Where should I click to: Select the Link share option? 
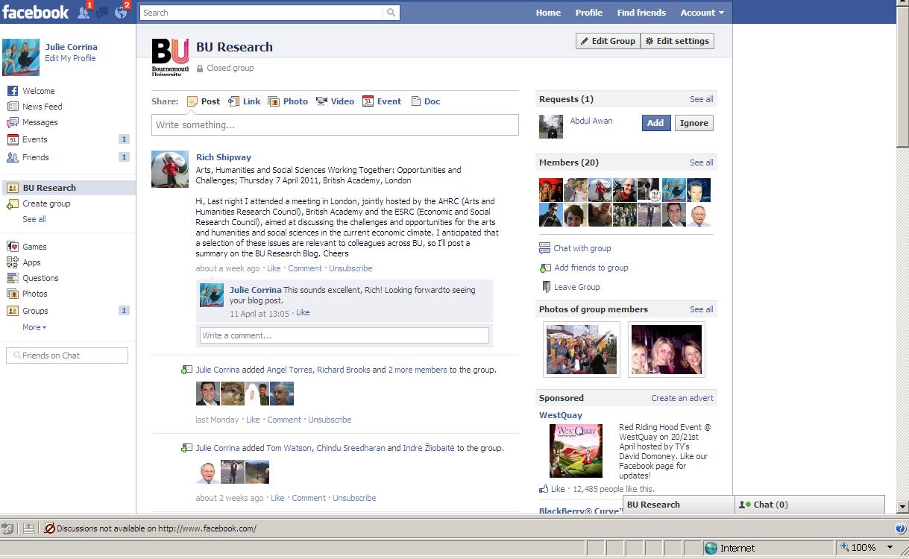point(244,101)
